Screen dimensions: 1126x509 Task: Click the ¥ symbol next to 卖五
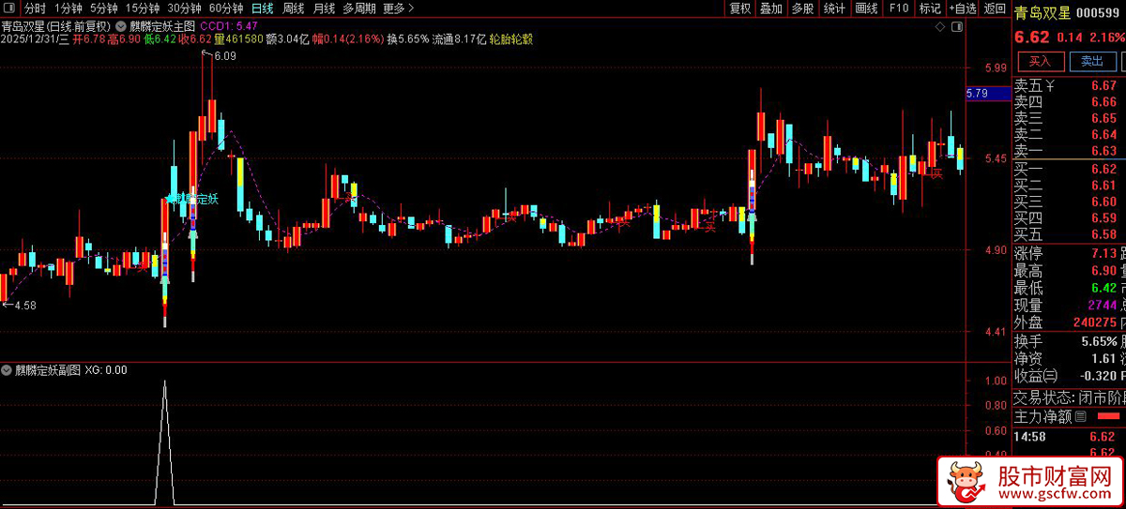point(1050,86)
